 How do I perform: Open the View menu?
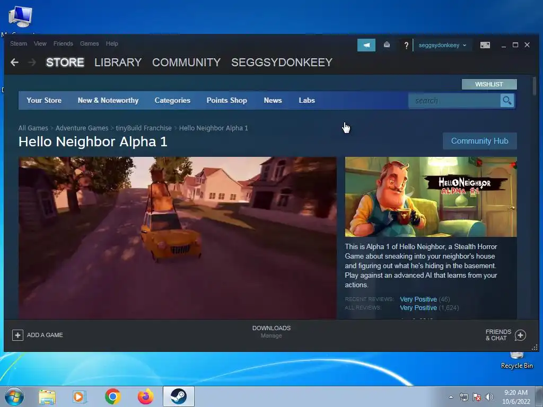pyautogui.click(x=40, y=43)
